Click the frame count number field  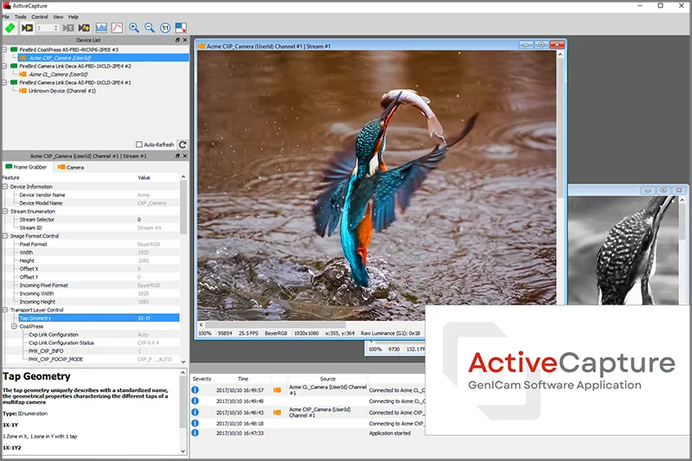pyautogui.click(x=45, y=28)
